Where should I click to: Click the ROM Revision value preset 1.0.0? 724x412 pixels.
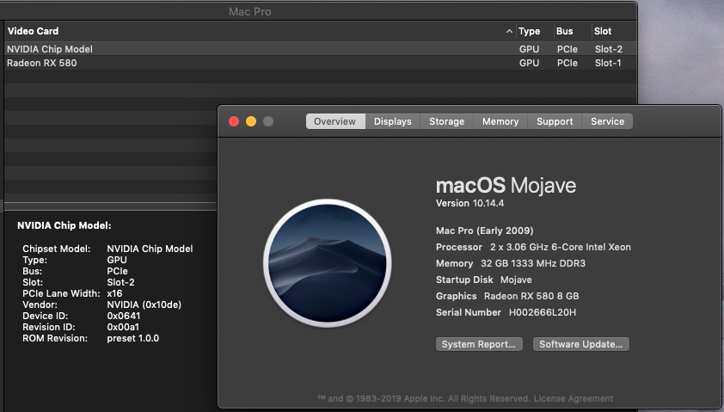[133, 338]
